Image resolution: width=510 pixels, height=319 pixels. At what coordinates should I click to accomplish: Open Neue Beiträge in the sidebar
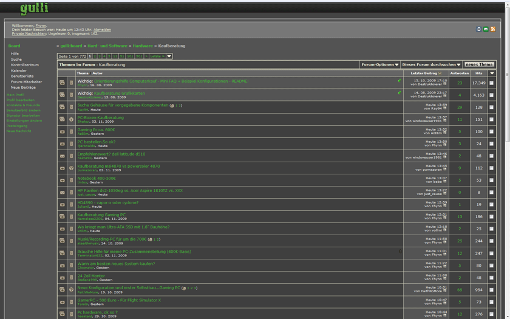[x=23, y=87]
